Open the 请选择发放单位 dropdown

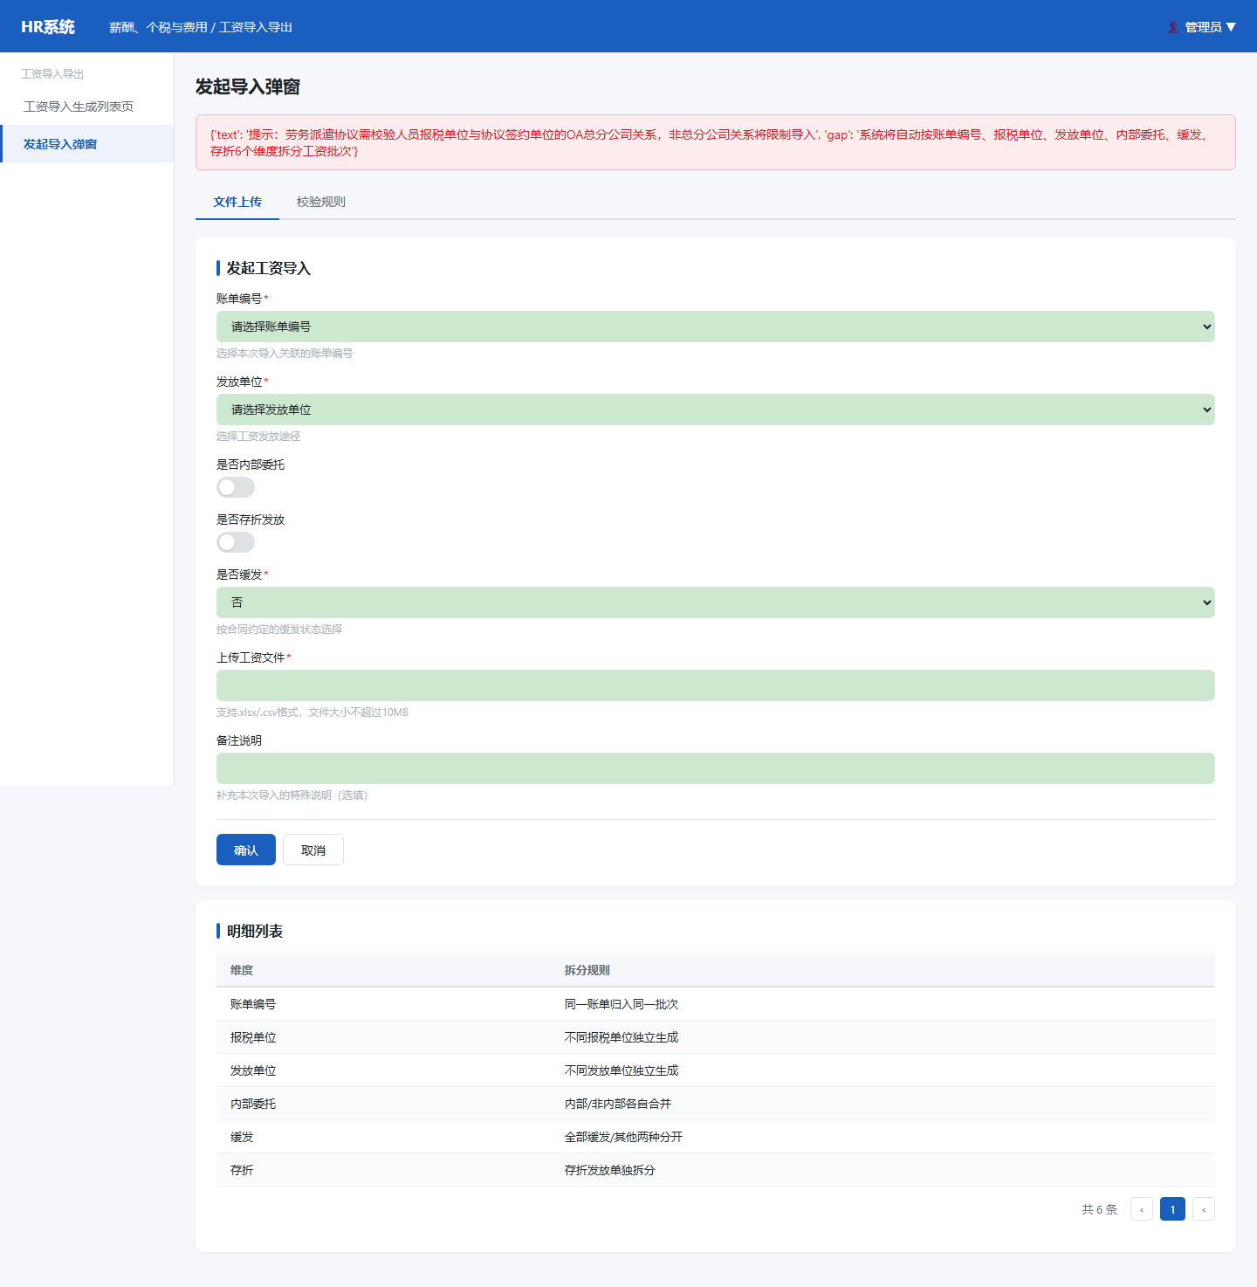(716, 409)
